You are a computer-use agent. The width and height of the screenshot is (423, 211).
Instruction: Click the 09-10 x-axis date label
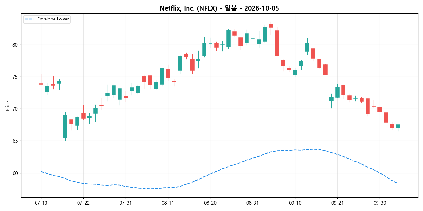(x=295, y=203)
